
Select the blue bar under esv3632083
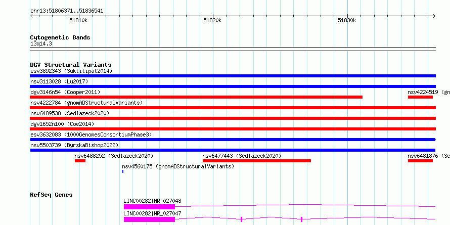tap(233, 140)
